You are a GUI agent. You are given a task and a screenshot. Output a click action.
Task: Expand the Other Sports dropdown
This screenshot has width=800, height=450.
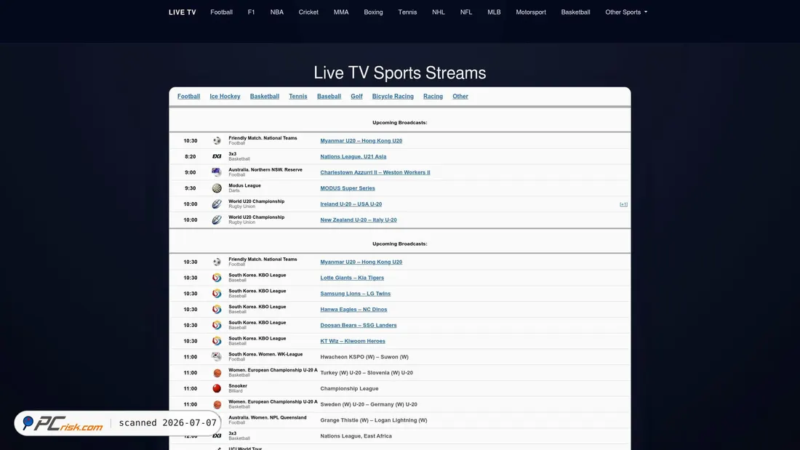[626, 12]
